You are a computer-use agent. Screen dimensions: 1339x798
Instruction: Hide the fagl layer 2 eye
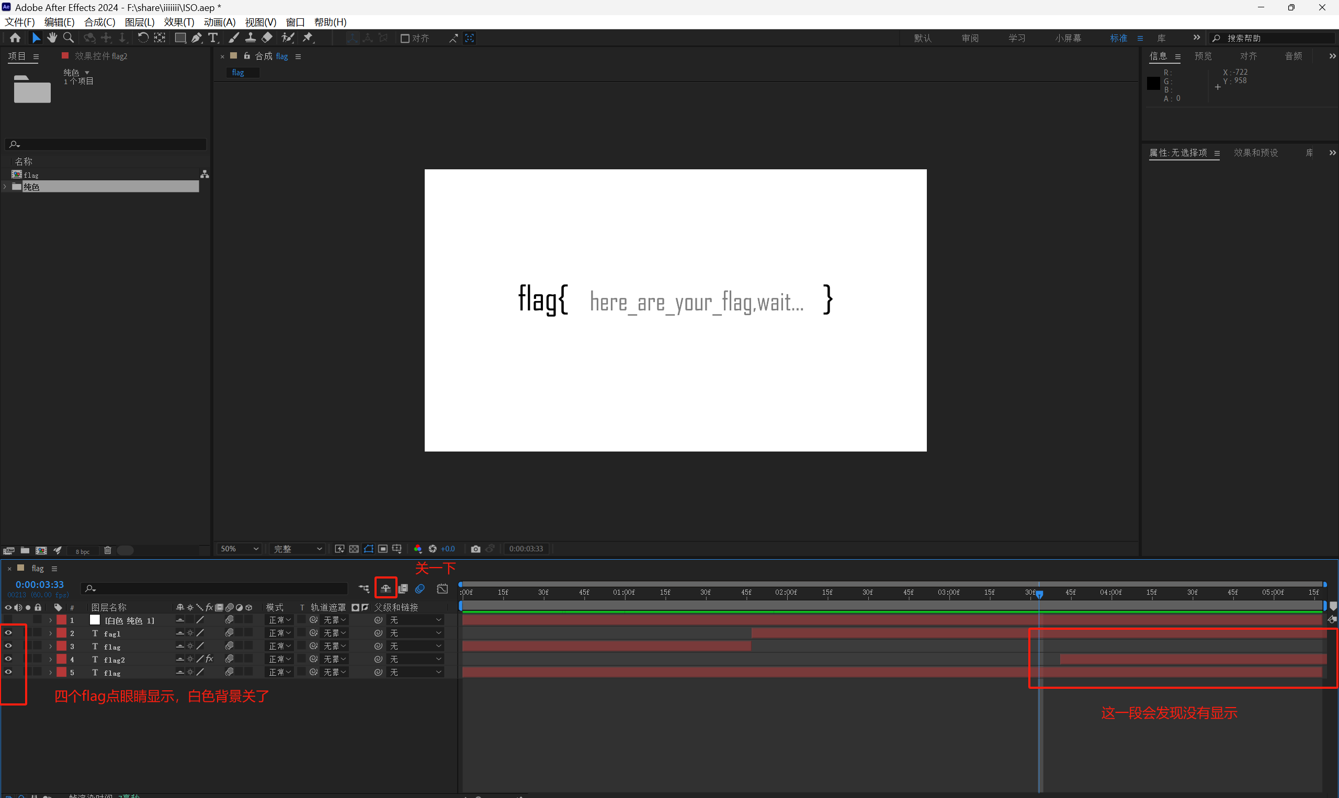tap(8, 633)
